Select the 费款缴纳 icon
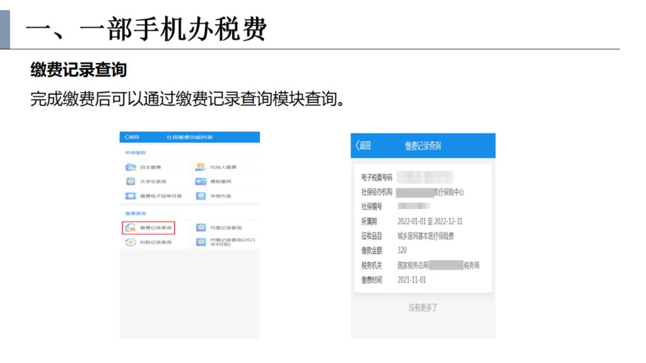The image size is (646, 363). pyautogui.click(x=201, y=181)
